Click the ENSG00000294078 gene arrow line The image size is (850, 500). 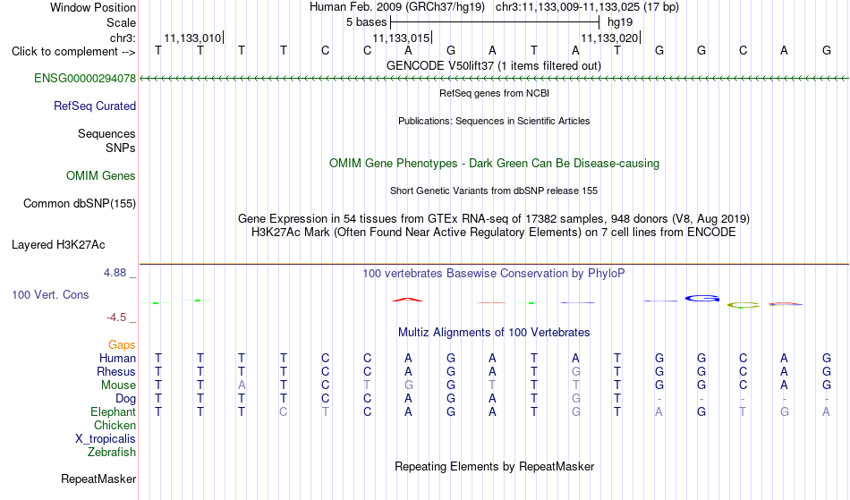point(494,79)
